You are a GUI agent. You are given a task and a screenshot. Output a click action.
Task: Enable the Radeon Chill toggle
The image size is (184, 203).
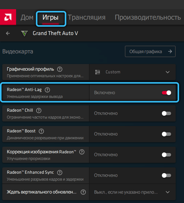[x=166, y=113]
